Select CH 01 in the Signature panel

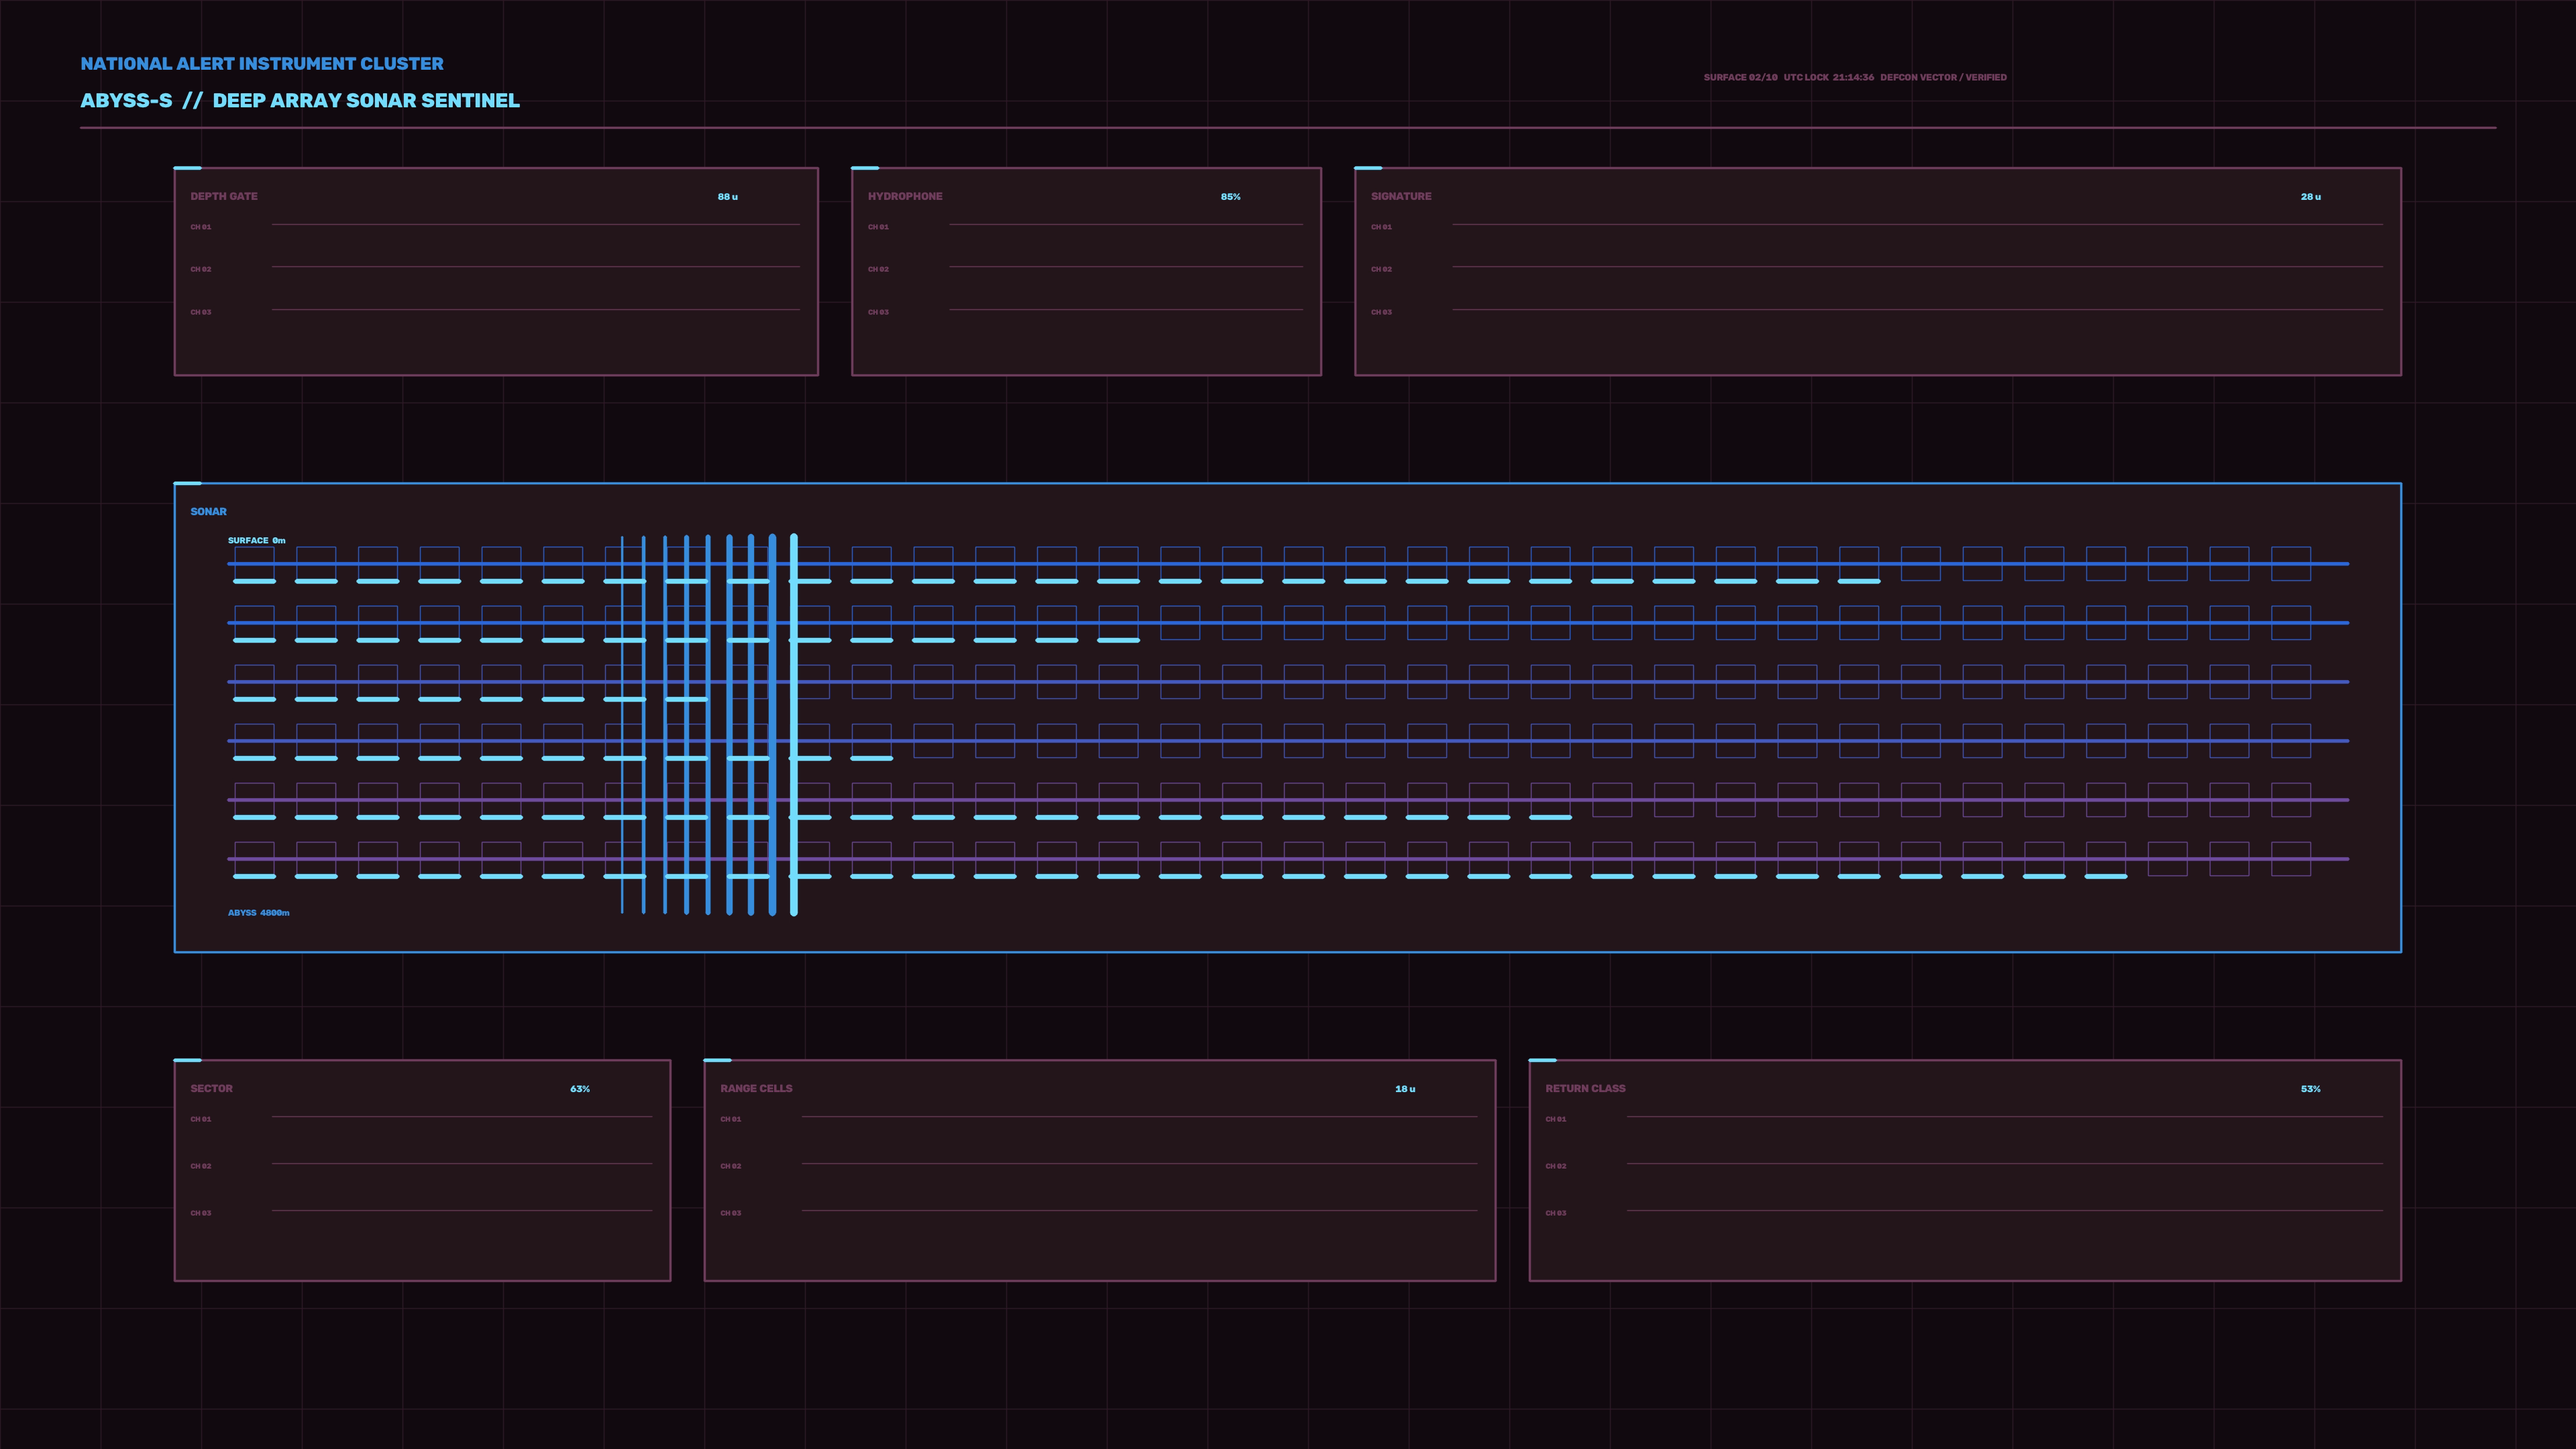tap(1381, 227)
